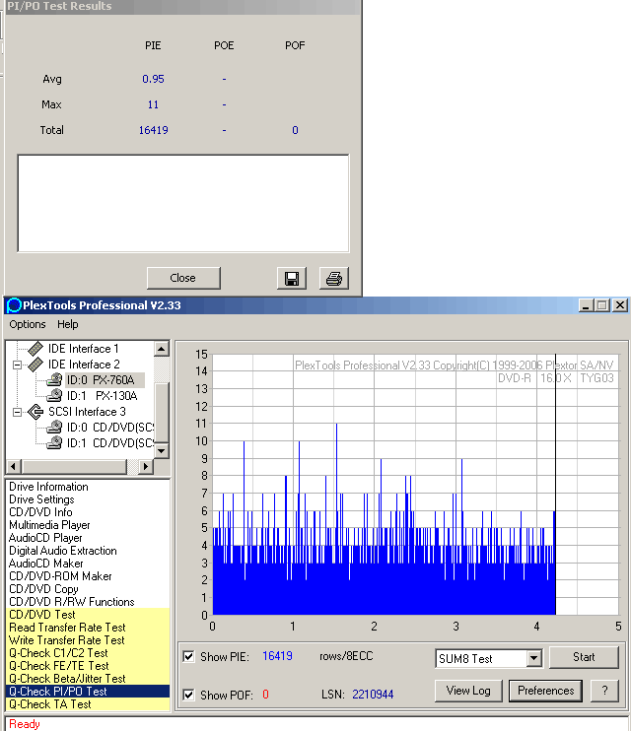Viewport: 631px width, 731px height.
Task: Click the save results floppy disk icon
Action: 293,279
